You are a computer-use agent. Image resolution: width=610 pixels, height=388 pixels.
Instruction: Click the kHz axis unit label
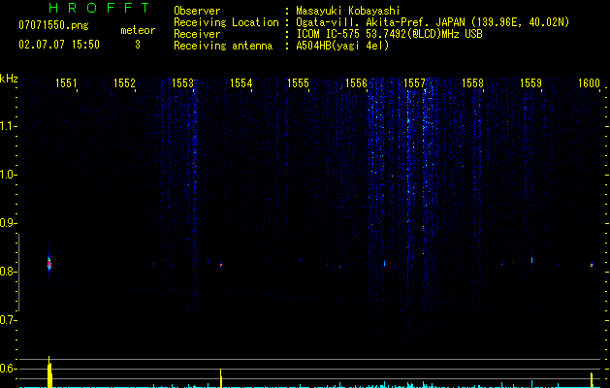tap(9, 79)
